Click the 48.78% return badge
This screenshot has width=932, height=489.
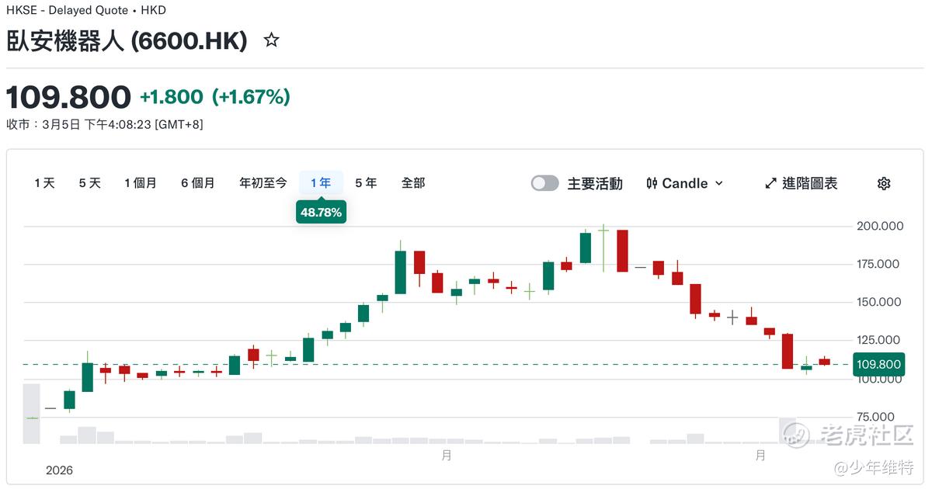point(321,212)
